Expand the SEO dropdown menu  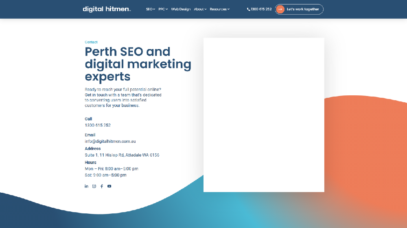tap(150, 9)
